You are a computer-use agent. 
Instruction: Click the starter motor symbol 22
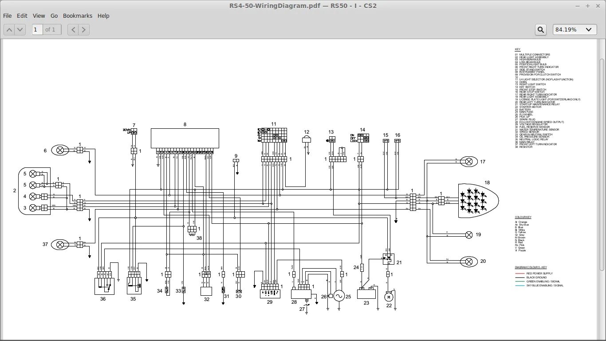(x=389, y=297)
